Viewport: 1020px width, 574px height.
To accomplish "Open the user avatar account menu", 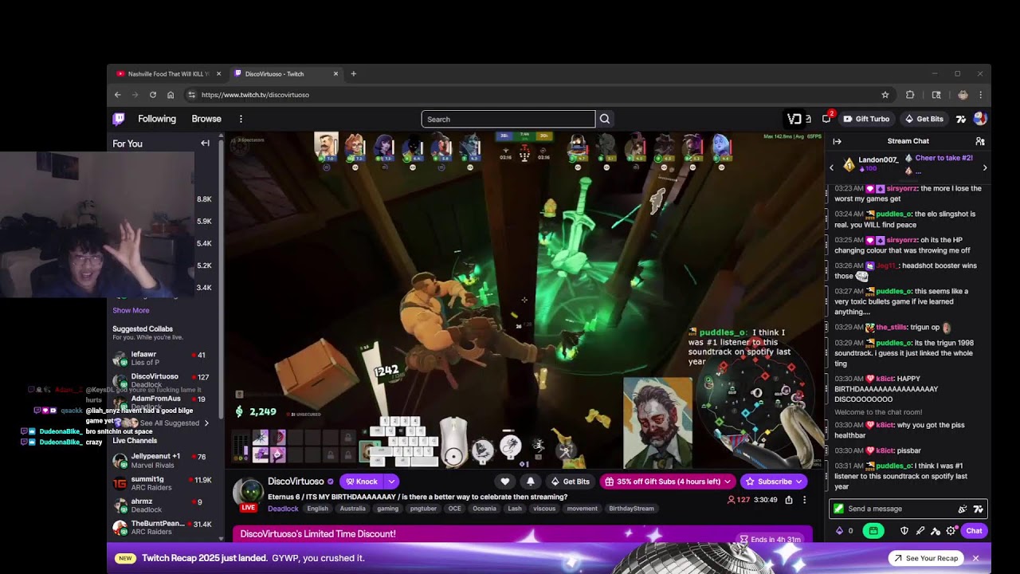I will [980, 119].
